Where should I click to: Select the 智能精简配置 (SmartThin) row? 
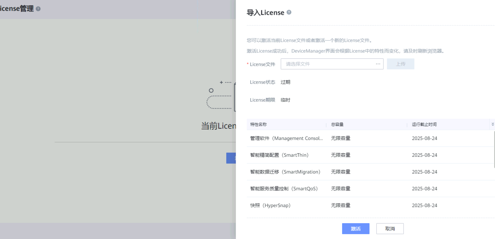279,155
